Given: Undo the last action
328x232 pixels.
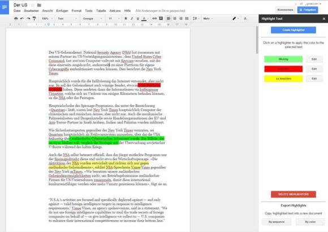Looking at the screenshot, I should pos(22,19).
